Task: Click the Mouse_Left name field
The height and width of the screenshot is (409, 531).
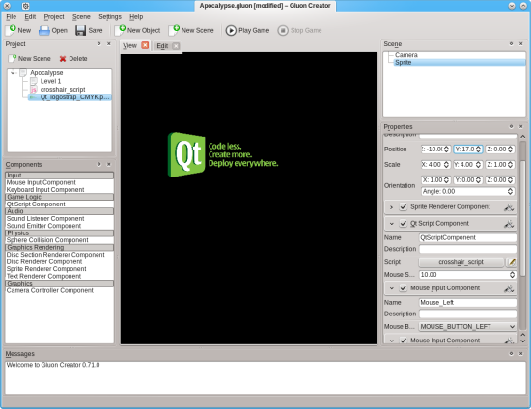Action: click(x=467, y=303)
